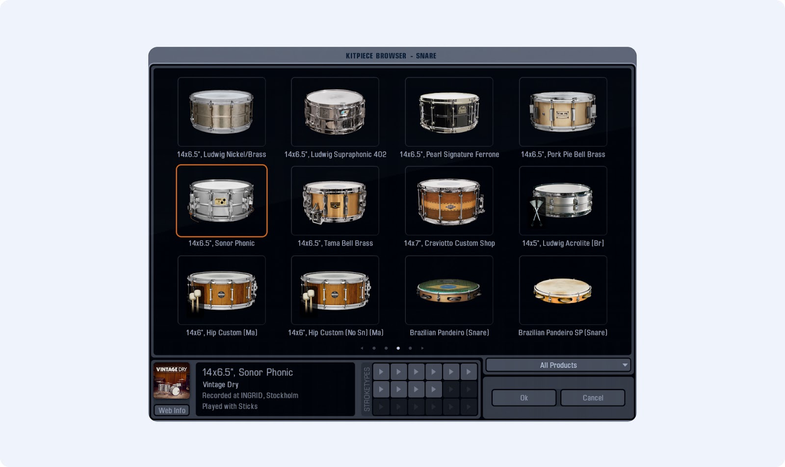Preview the first stroketype in the middle row
This screenshot has width=785, height=467.
[381, 389]
